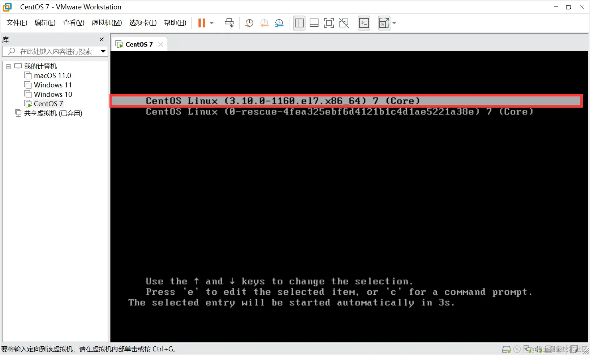This screenshot has height=355, width=590.
Task: Send Ctrl+Alt+Del to the virtual machine
Action: [229, 23]
